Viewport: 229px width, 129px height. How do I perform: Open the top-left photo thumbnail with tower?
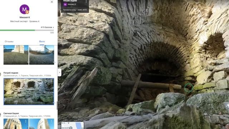pyautogui.click(x=16, y=55)
